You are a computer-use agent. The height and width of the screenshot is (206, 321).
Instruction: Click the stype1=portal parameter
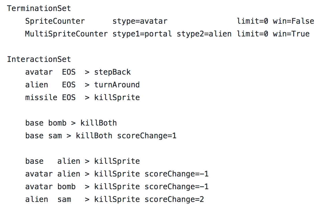[x=142, y=34]
